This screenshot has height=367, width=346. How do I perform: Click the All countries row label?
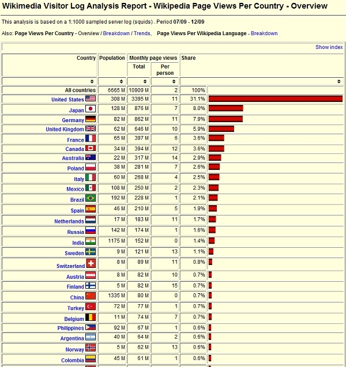point(80,90)
